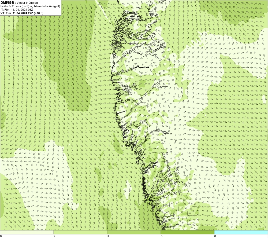Select the cyan swatch above 8 m/s
Screen dimensions: 268x238
241,232
